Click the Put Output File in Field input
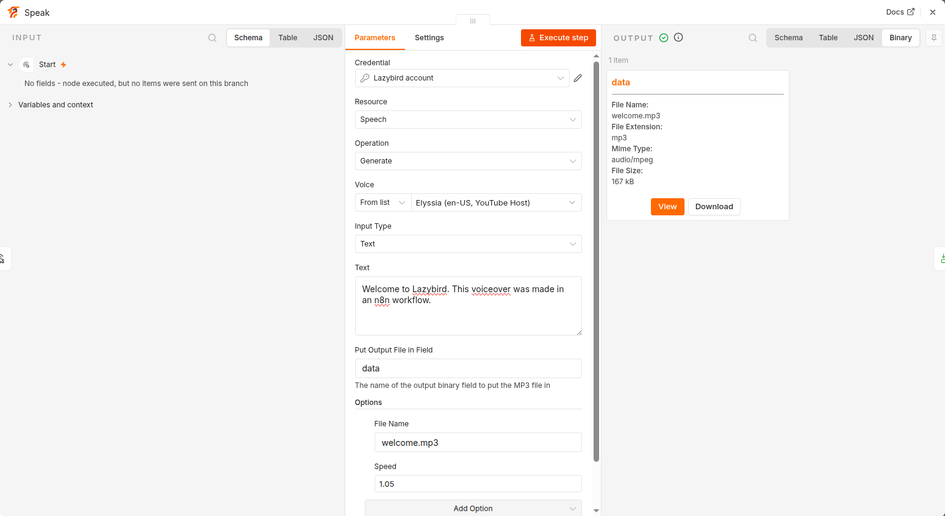Screen dimensions: 945x516 (469, 368)
